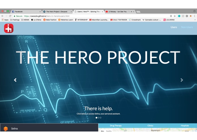Switch to The Hero Project Devpost tab
Image resolution: width=197 pixels, height=140 pixels.
(57, 12)
